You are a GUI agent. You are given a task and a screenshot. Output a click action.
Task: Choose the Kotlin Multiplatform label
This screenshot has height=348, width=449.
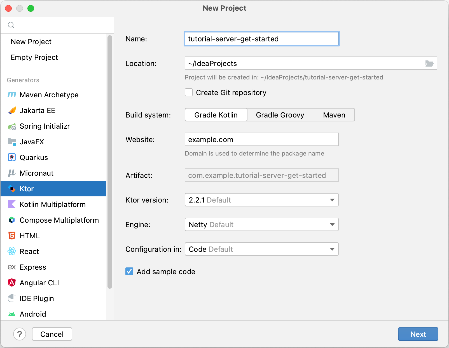tap(53, 204)
